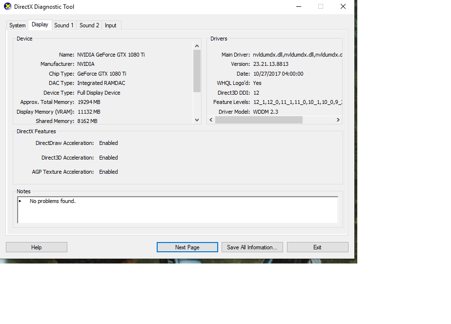Viewport: 451px width, 324px height.
Task: Click the DirectX Diagnostic Tool title icon
Action: click(8, 6)
